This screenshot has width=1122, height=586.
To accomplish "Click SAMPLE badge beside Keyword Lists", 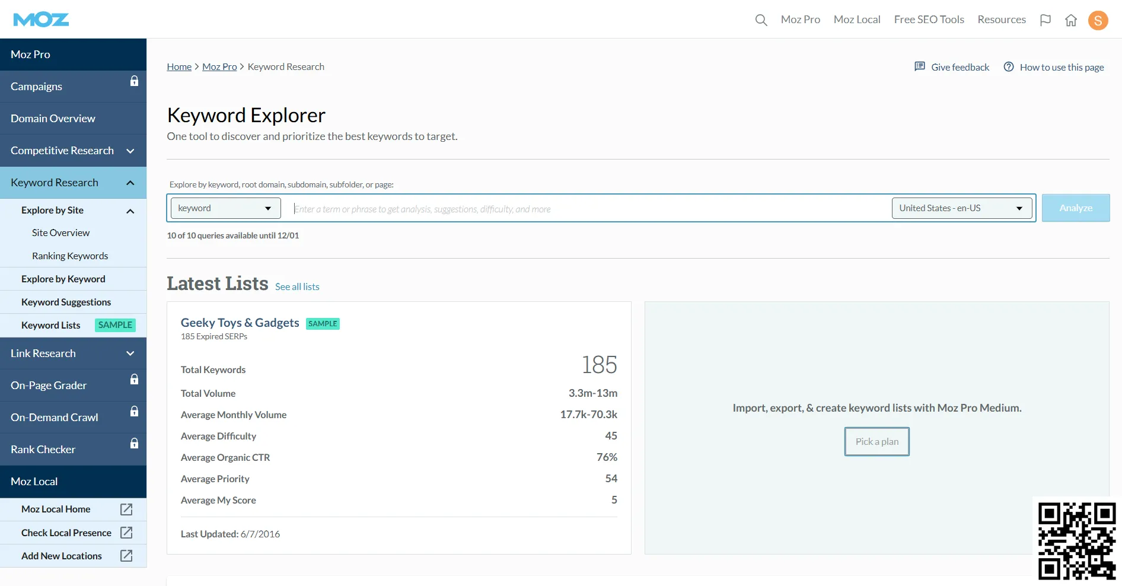I will click(x=115, y=325).
